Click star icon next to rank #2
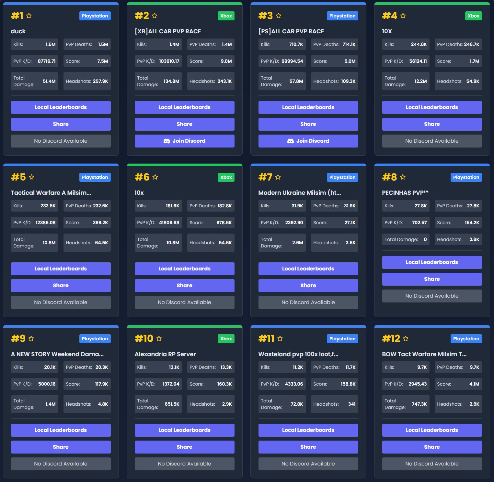The image size is (494, 482). 155,16
